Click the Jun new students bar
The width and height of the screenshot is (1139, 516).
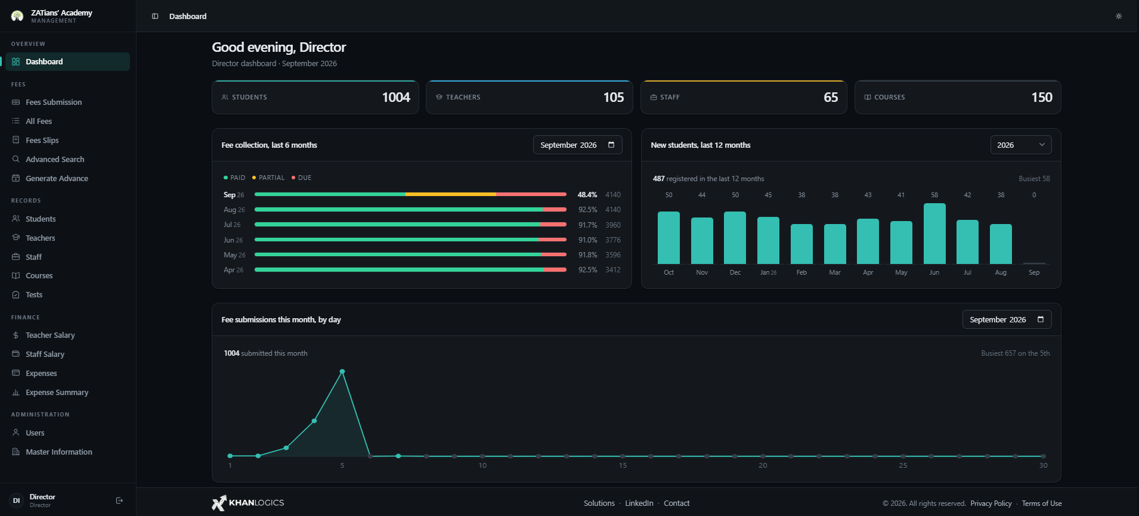(934, 234)
